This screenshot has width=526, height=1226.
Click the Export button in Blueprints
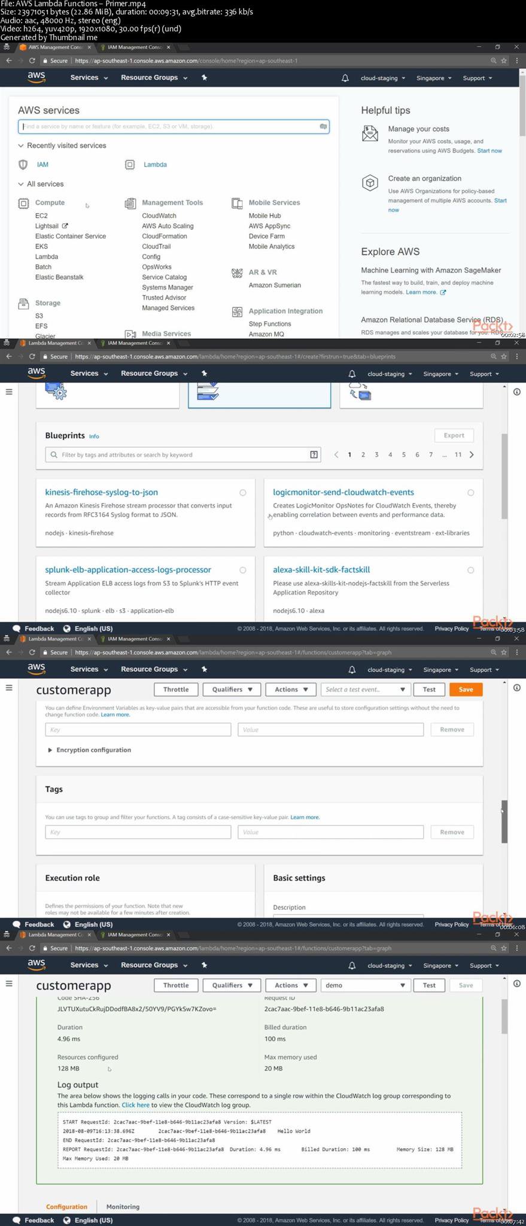[454, 435]
